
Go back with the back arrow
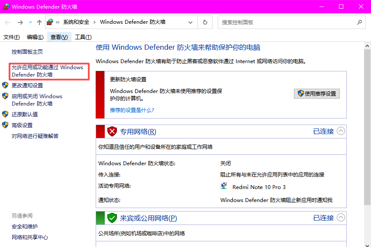coord(7,22)
